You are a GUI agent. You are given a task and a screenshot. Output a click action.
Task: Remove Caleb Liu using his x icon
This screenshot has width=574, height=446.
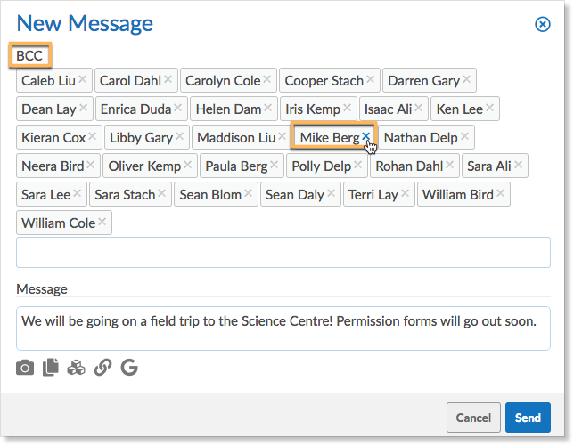point(82,79)
